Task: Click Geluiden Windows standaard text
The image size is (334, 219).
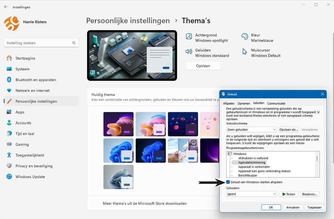Action: tap(212, 53)
